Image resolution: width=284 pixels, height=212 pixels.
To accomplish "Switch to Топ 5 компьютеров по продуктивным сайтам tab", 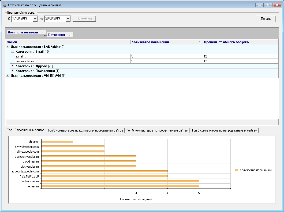I will pos(157,130).
